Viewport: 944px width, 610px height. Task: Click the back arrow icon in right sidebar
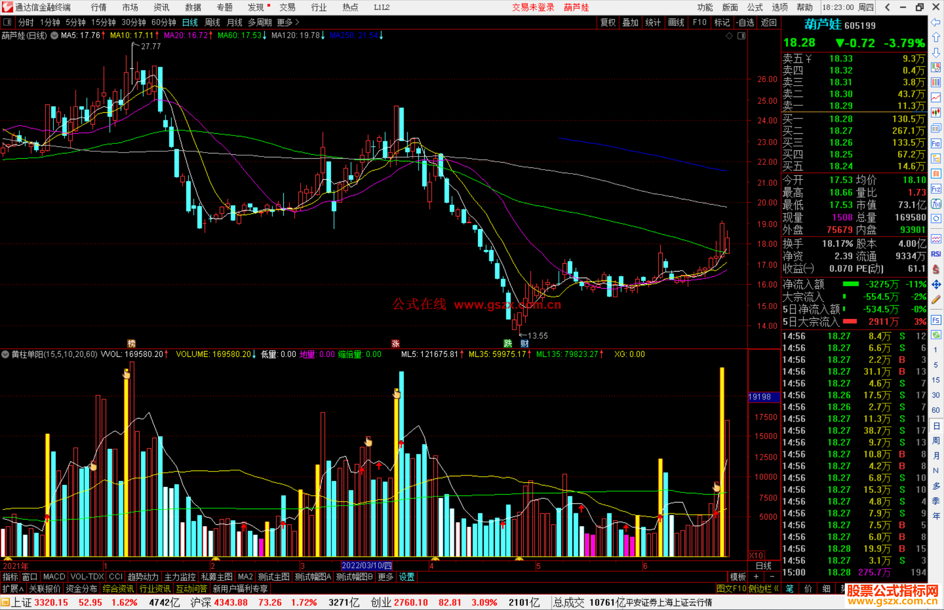pos(936,22)
